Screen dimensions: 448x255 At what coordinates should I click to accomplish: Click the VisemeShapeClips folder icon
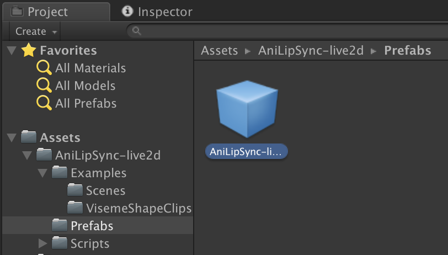[75, 208]
